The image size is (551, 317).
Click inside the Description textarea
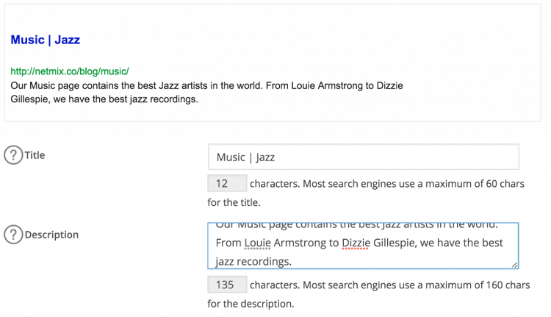point(363,246)
